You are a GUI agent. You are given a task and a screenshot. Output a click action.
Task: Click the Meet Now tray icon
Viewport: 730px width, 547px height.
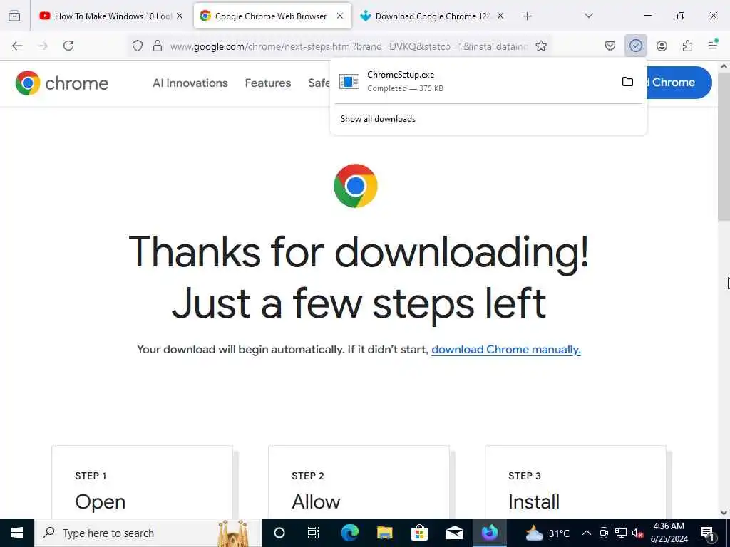click(604, 533)
